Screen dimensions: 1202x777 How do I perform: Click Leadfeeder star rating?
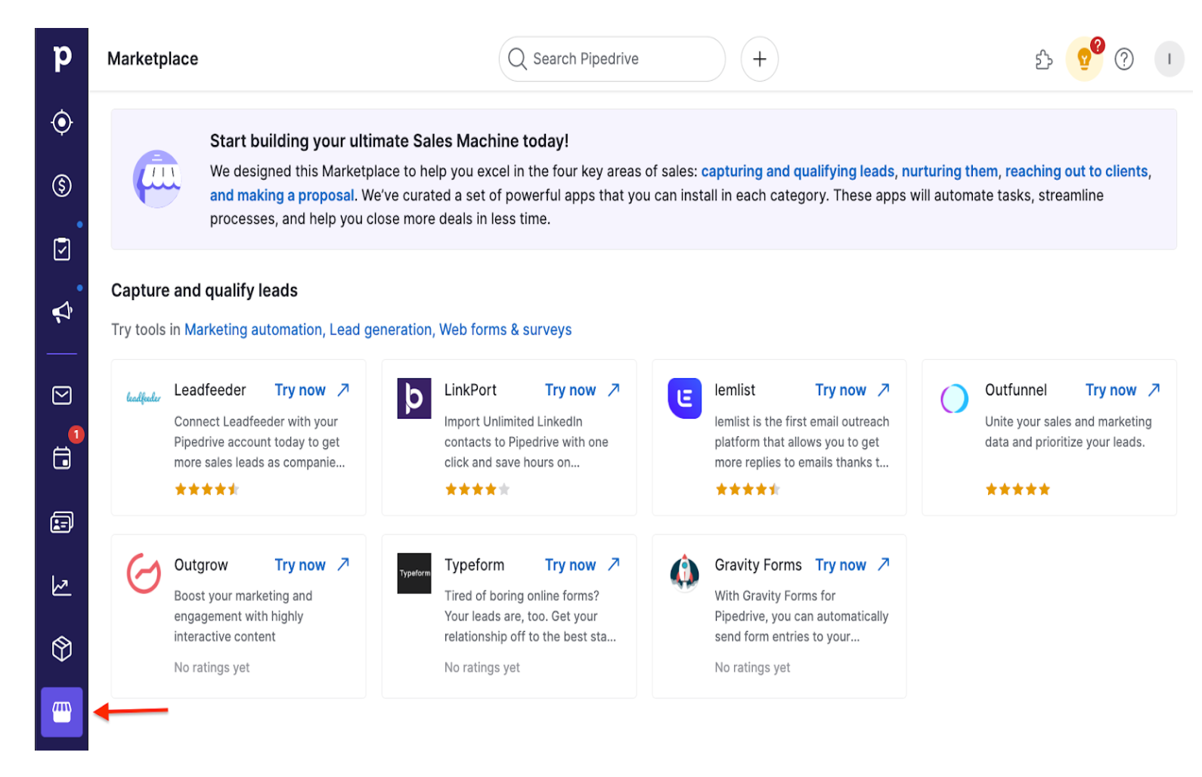pyautogui.click(x=206, y=490)
